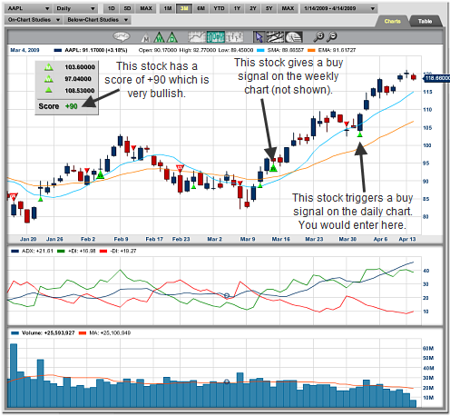Expand the Below-Chart Studies dropdown

tap(97, 20)
